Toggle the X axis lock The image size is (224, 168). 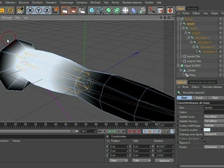[30, 10]
